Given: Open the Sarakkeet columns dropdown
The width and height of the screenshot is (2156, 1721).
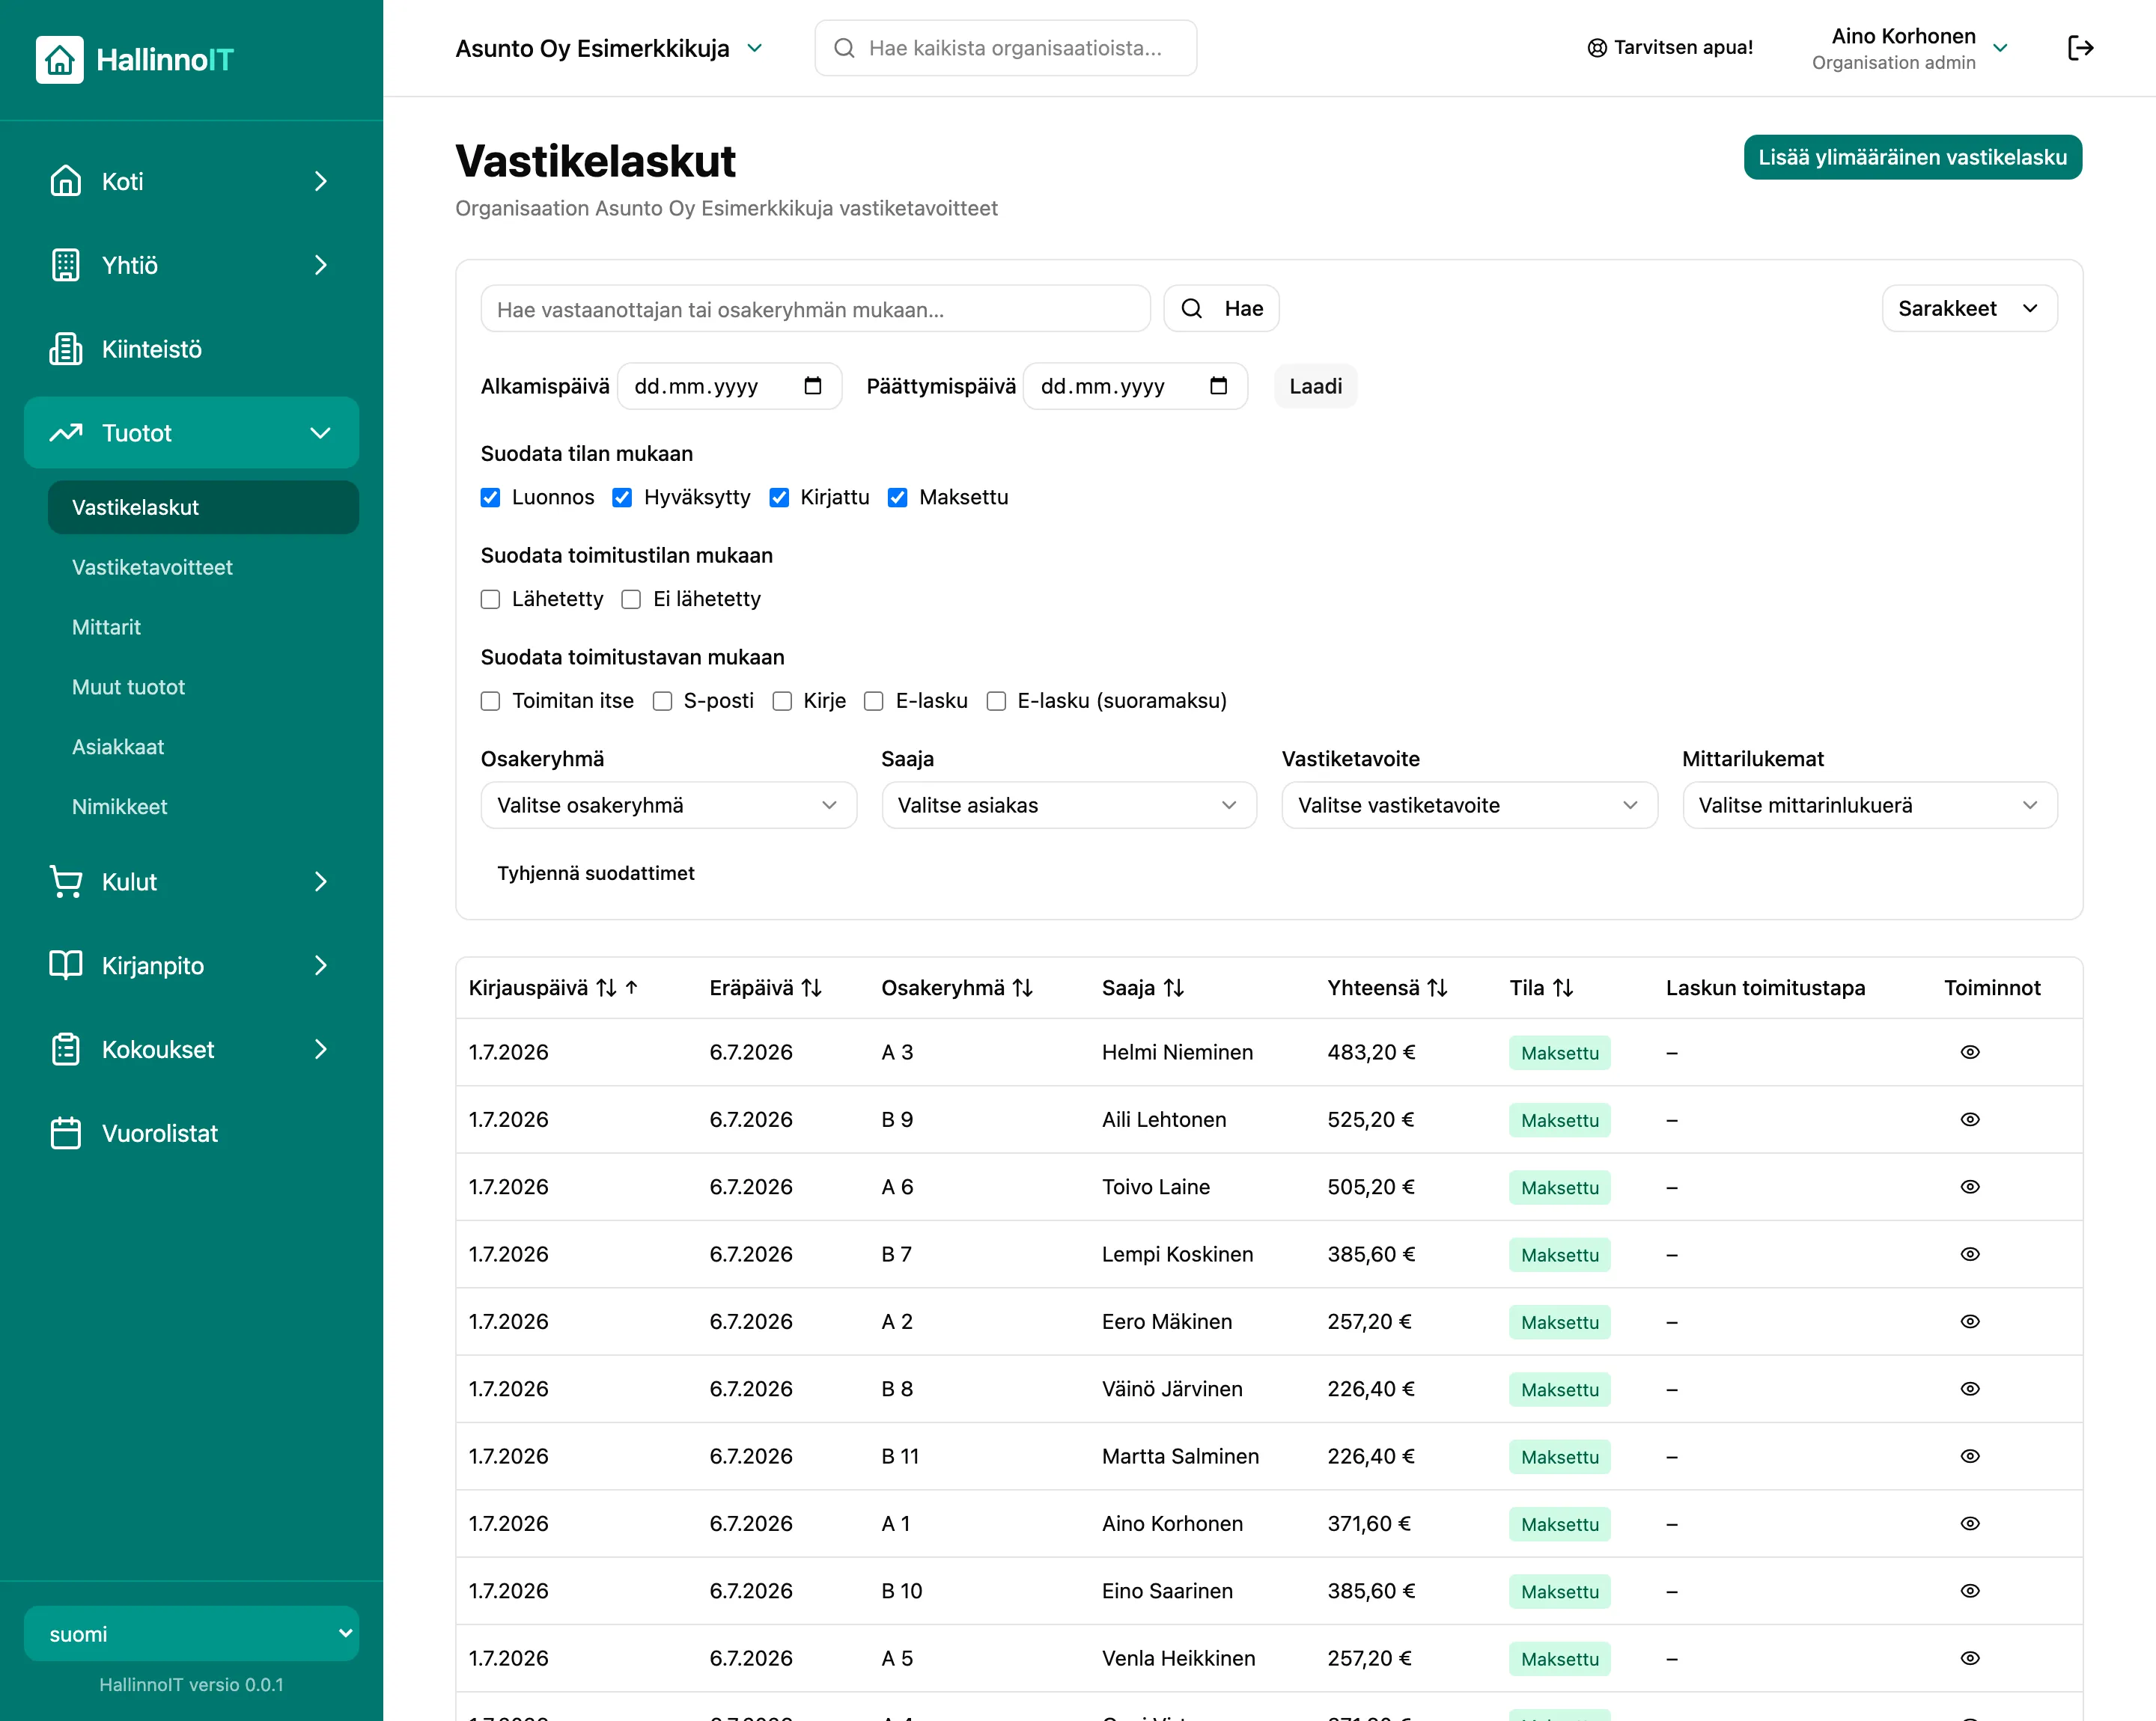Looking at the screenshot, I should coord(1969,309).
